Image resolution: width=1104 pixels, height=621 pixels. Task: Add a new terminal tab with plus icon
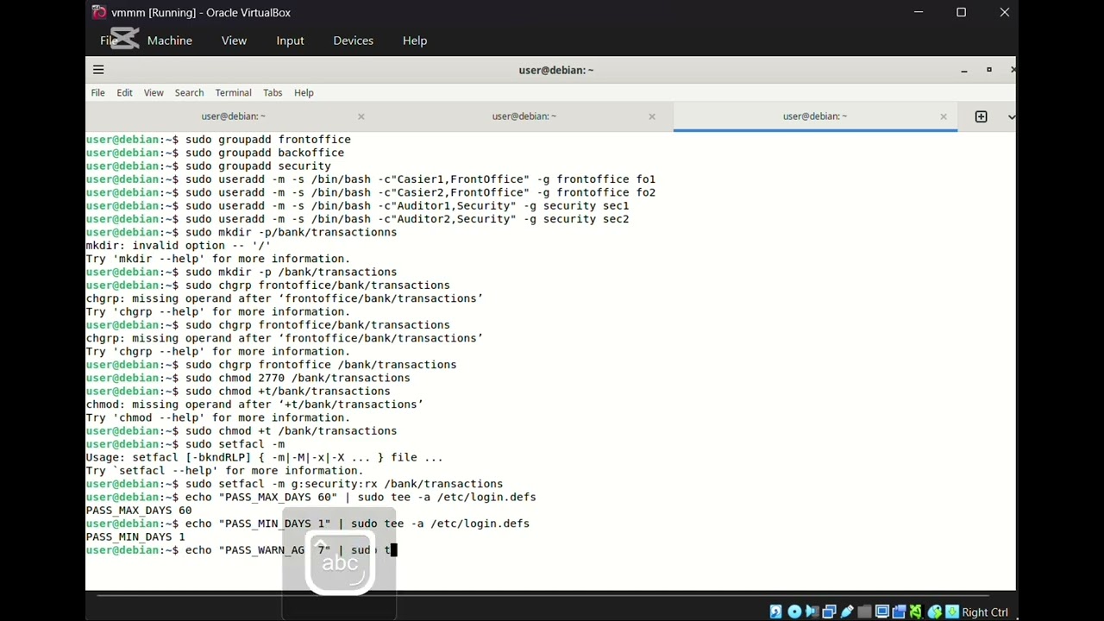click(981, 116)
